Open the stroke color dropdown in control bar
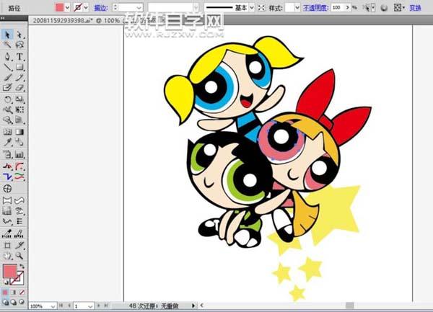This screenshot has height=312, width=433. click(86, 8)
